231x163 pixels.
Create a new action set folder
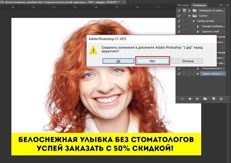coord(205,99)
